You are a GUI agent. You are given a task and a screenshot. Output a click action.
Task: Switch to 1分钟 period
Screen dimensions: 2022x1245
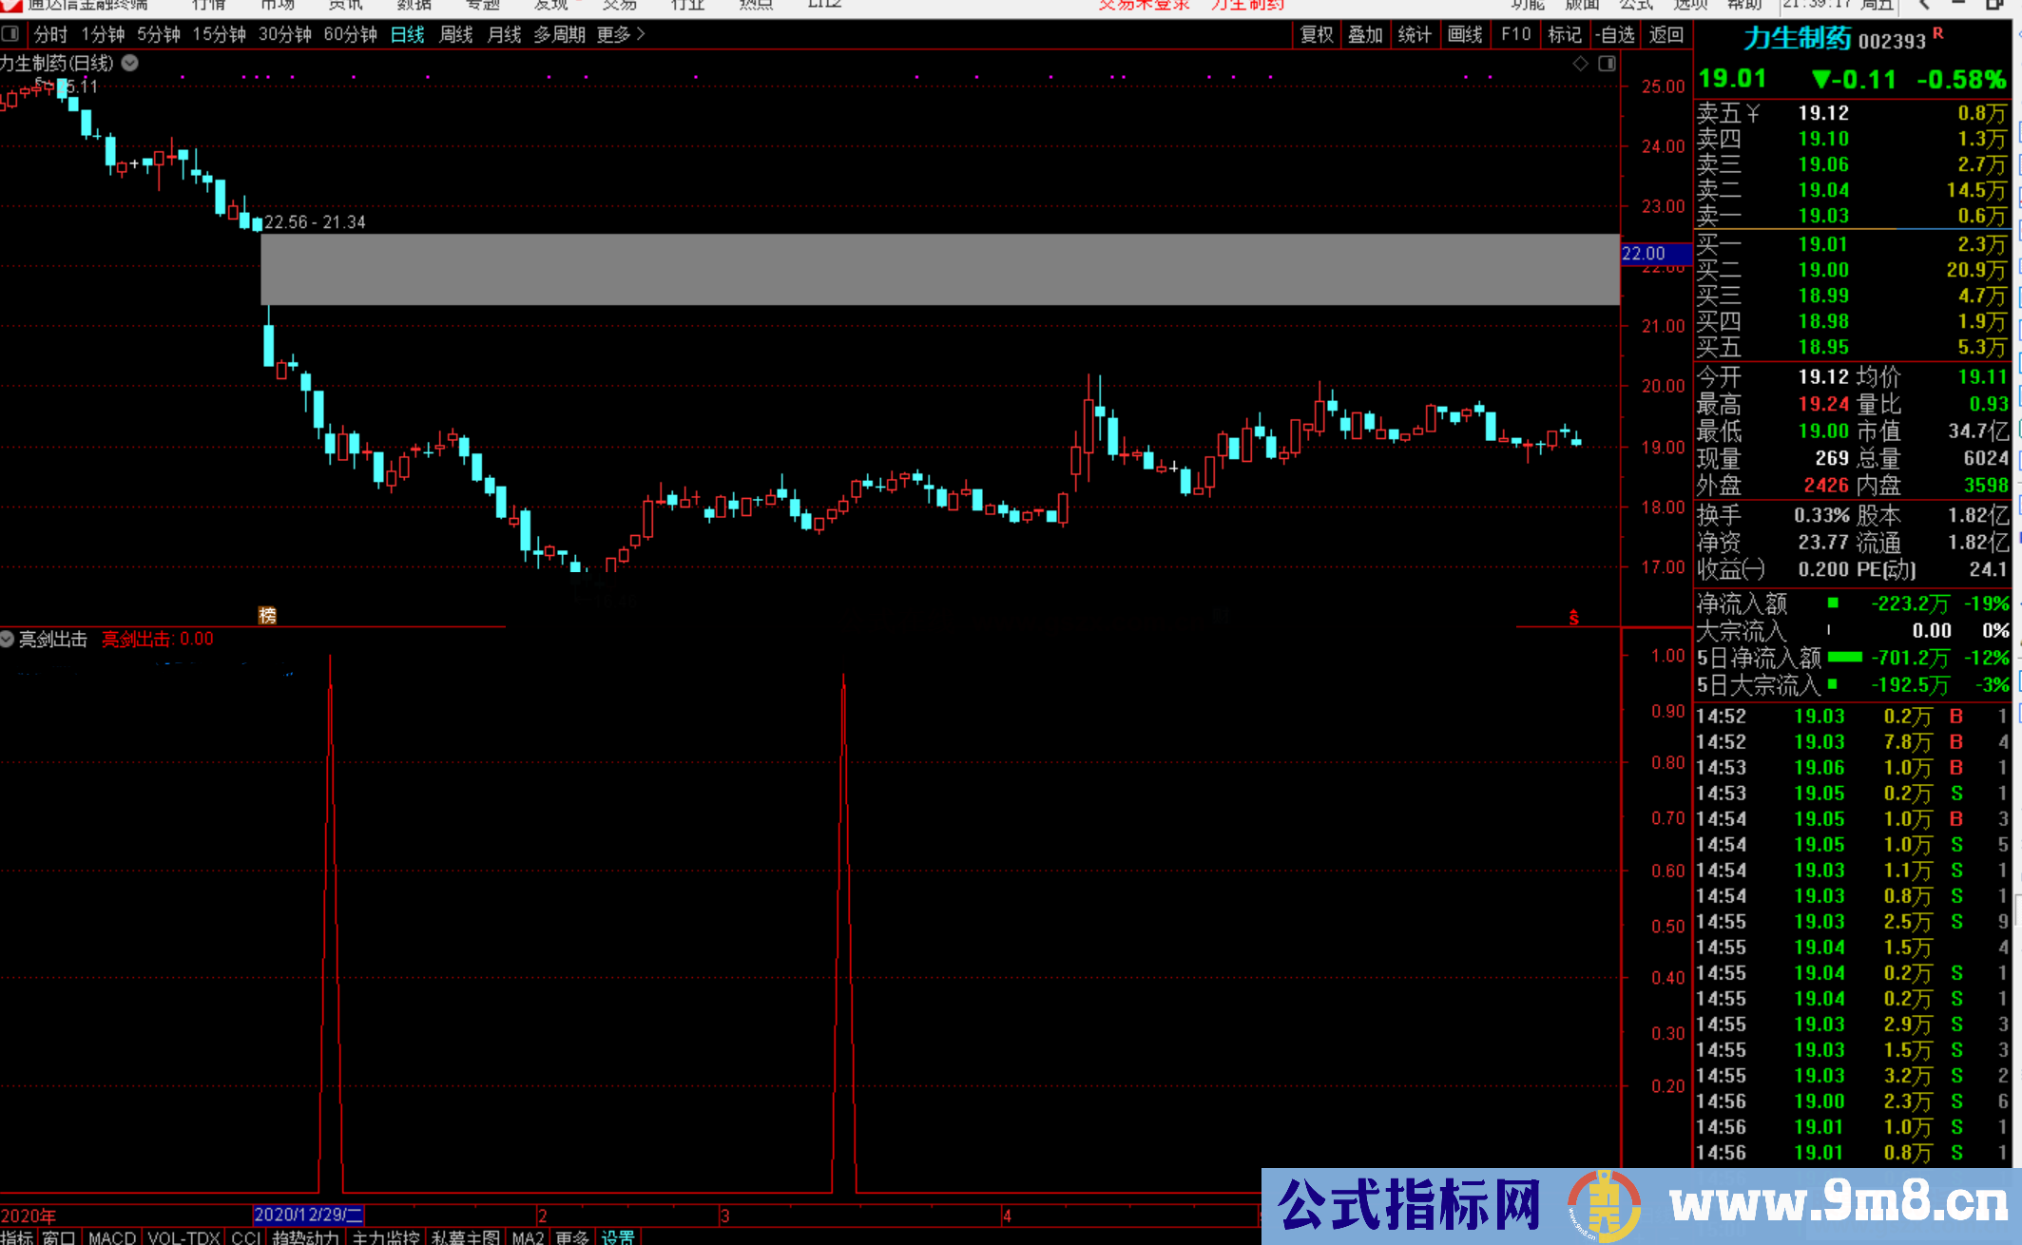coord(103,35)
